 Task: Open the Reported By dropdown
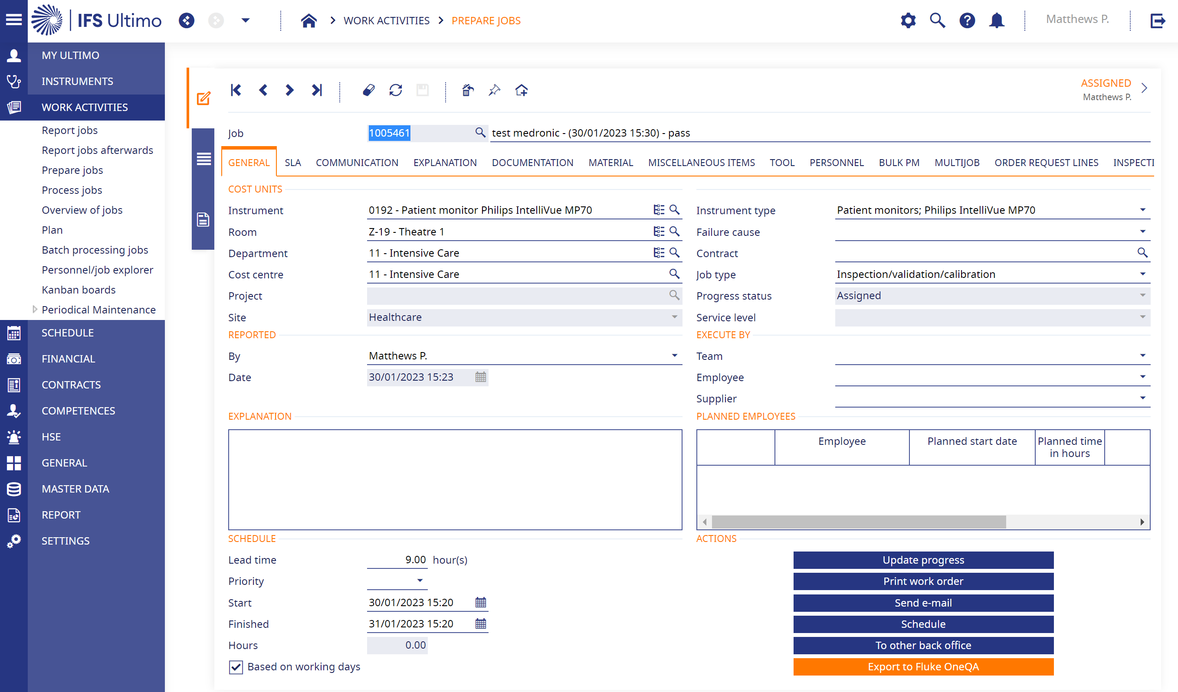click(674, 356)
